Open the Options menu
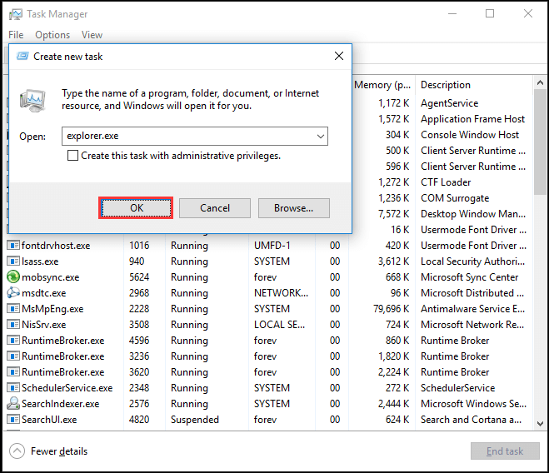The width and height of the screenshot is (549, 473). [52, 35]
